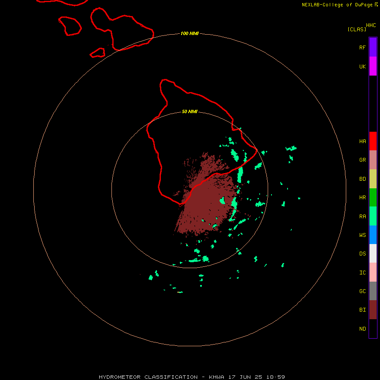The width and height of the screenshot is (380, 380).
Task: Click the GR legend label
Action: (362, 160)
